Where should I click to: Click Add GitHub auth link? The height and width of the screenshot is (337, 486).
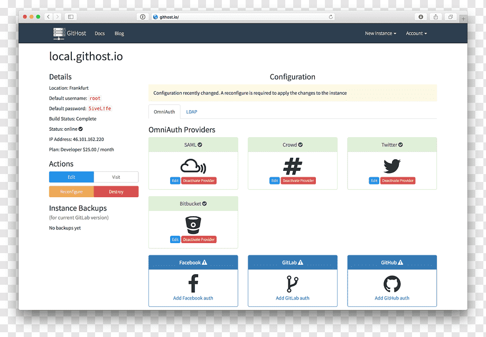[x=392, y=298]
